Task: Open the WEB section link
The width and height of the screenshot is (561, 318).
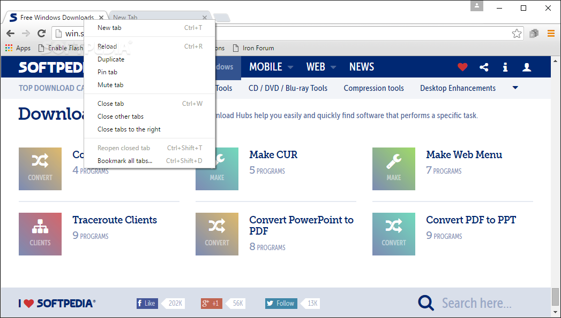Action: [x=316, y=67]
